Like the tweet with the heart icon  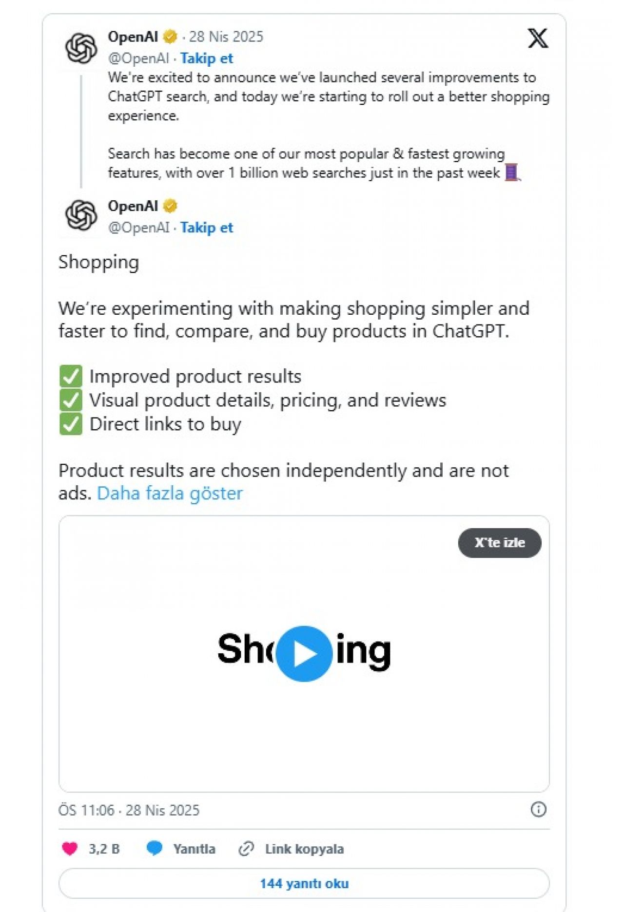(x=70, y=849)
